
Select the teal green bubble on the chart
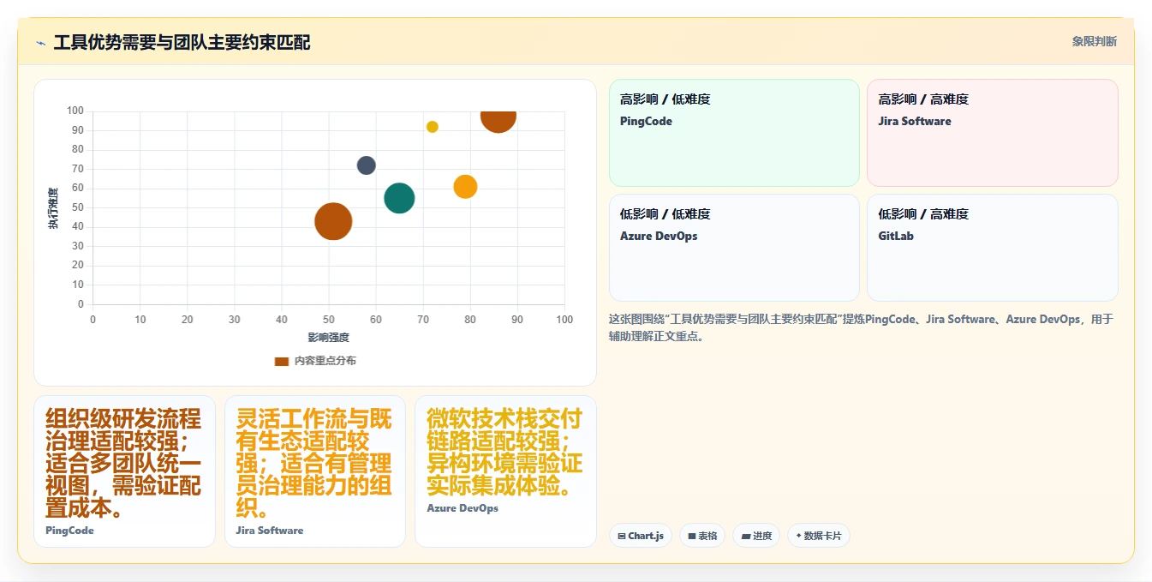pos(399,198)
